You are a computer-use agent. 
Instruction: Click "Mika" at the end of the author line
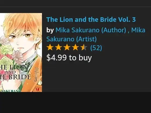point(138,30)
